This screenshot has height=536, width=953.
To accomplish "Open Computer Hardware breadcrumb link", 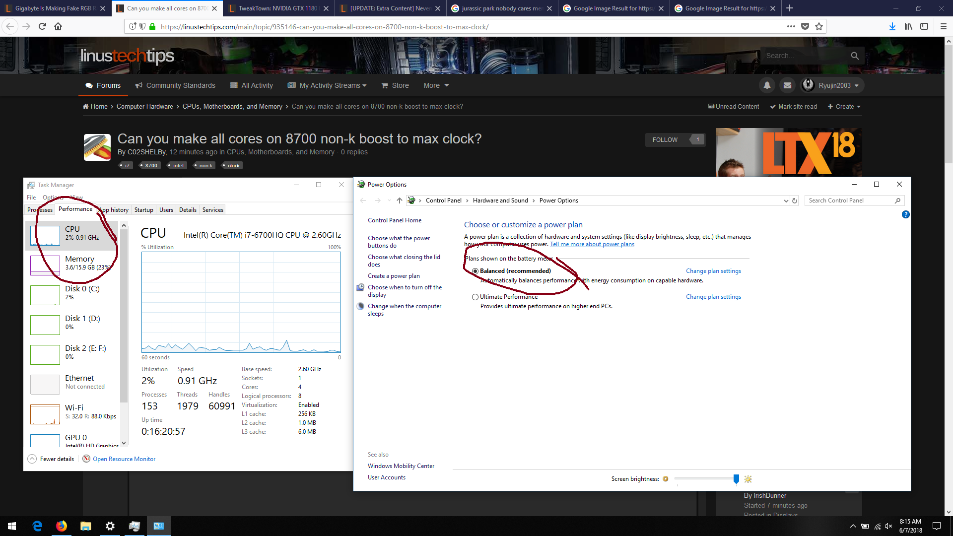I will [144, 107].
